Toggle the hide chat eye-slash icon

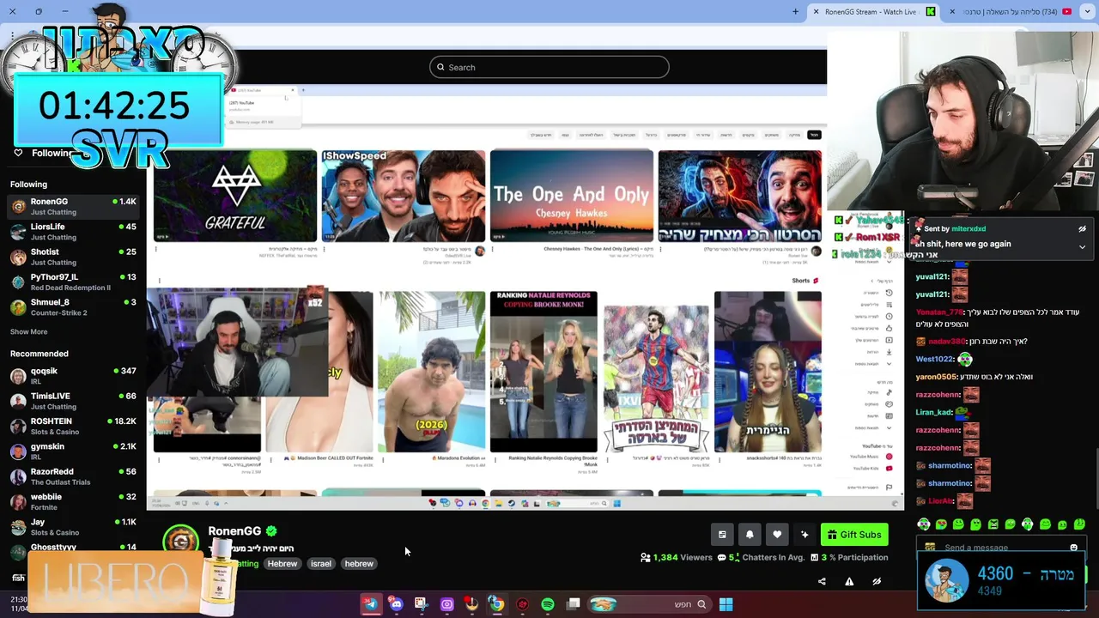(877, 581)
